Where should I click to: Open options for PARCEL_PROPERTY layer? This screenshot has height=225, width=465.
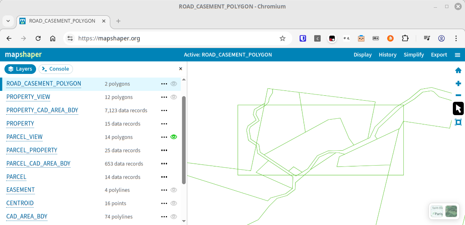click(164, 150)
